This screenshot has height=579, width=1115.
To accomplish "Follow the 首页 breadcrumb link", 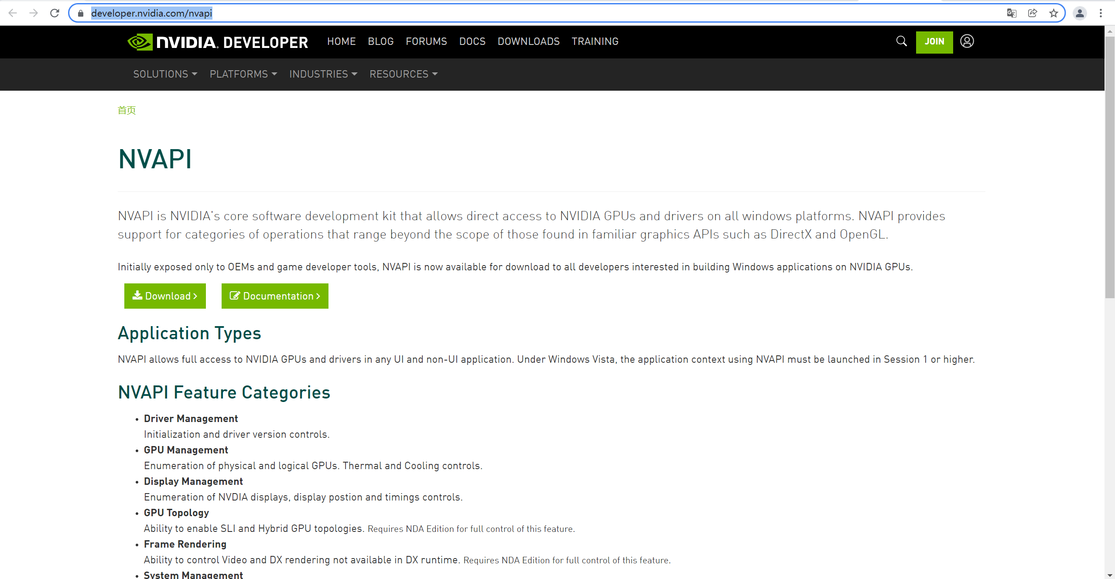I will point(127,110).
